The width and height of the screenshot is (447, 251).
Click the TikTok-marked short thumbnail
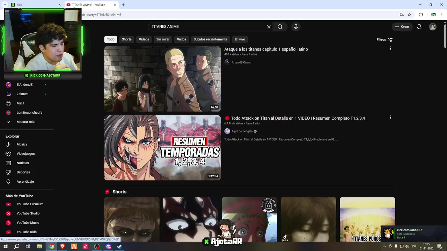308,220
